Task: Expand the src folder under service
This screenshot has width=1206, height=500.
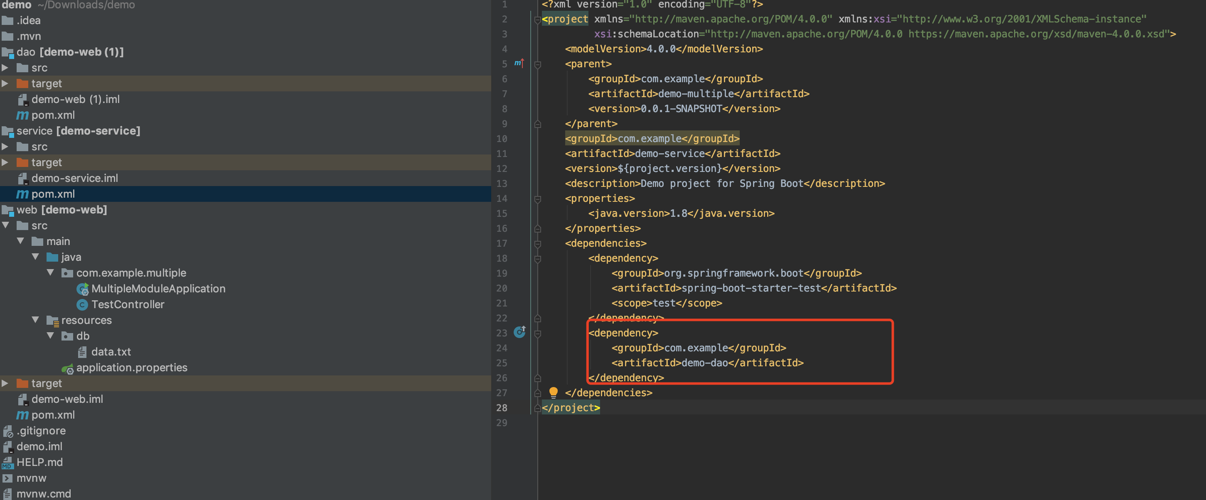Action: click(5, 147)
